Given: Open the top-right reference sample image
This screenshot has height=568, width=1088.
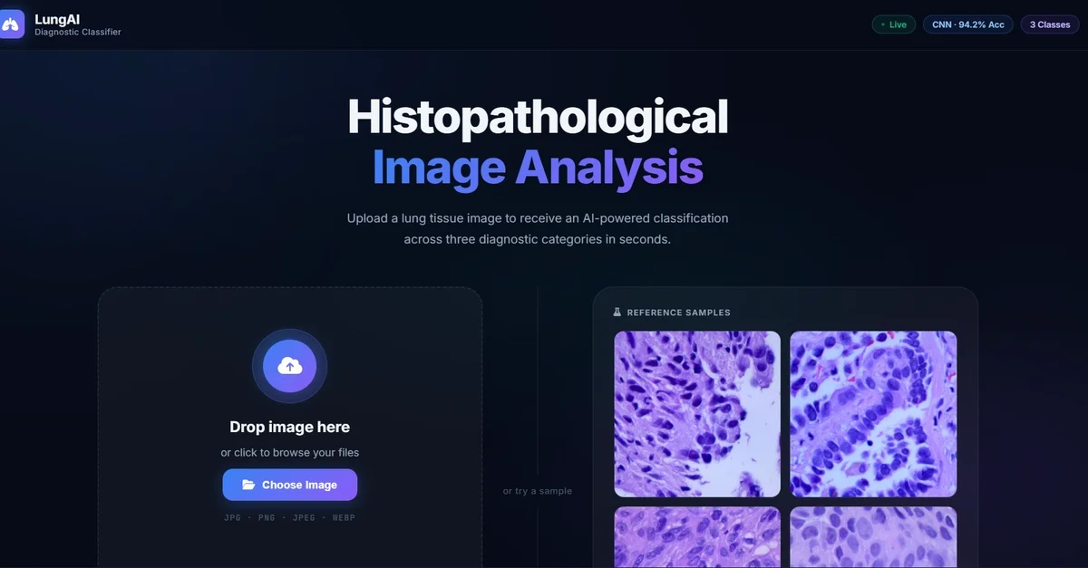Looking at the screenshot, I should pyautogui.click(x=872, y=414).
